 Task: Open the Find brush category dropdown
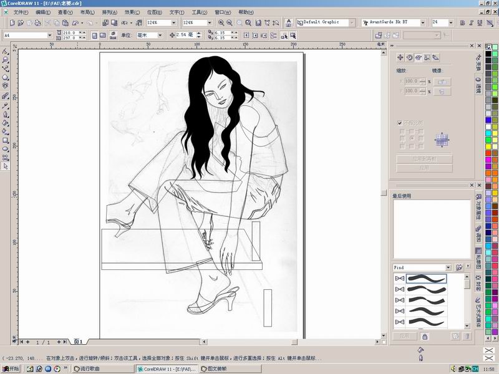pos(448,267)
